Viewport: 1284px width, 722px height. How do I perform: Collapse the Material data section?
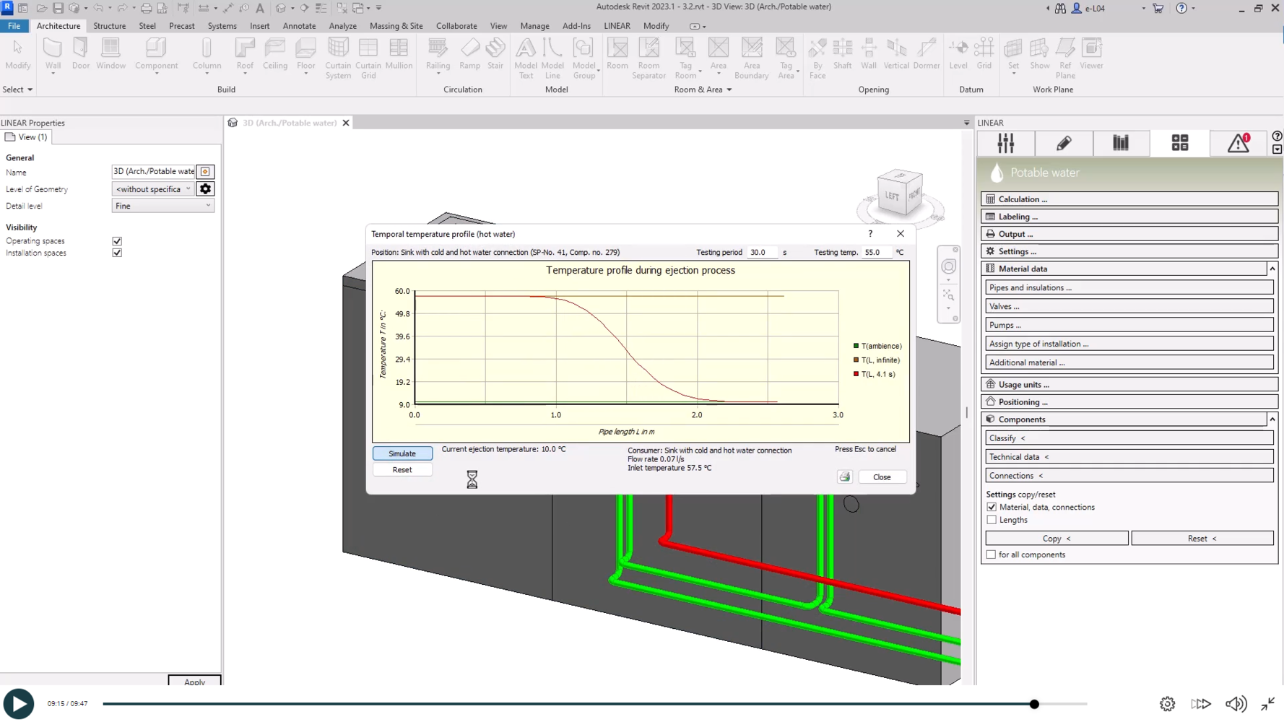coord(1272,269)
